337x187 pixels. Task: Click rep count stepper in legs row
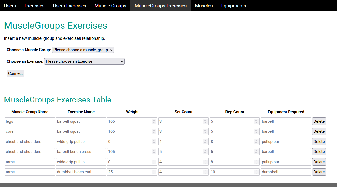tap(256, 121)
